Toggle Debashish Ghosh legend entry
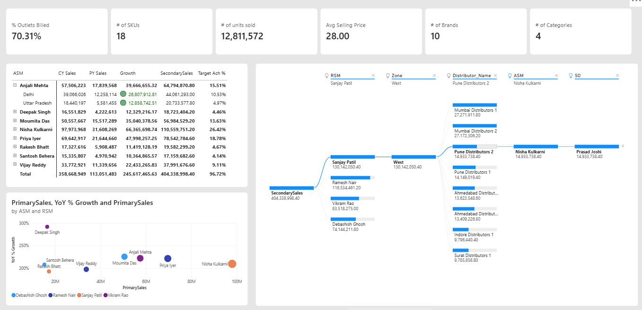Screen dimensions: 642x310 point(29,295)
